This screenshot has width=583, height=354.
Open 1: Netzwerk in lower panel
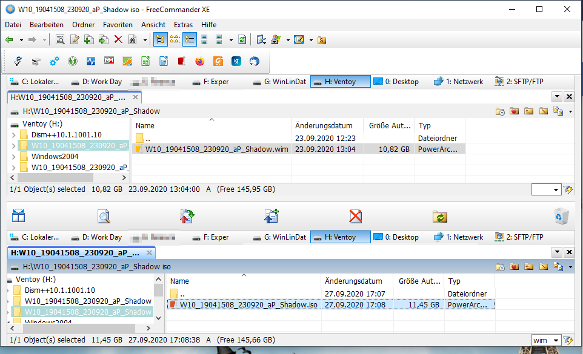(458, 237)
